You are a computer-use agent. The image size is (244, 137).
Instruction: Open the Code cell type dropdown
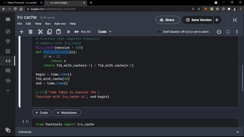(x=104, y=32)
